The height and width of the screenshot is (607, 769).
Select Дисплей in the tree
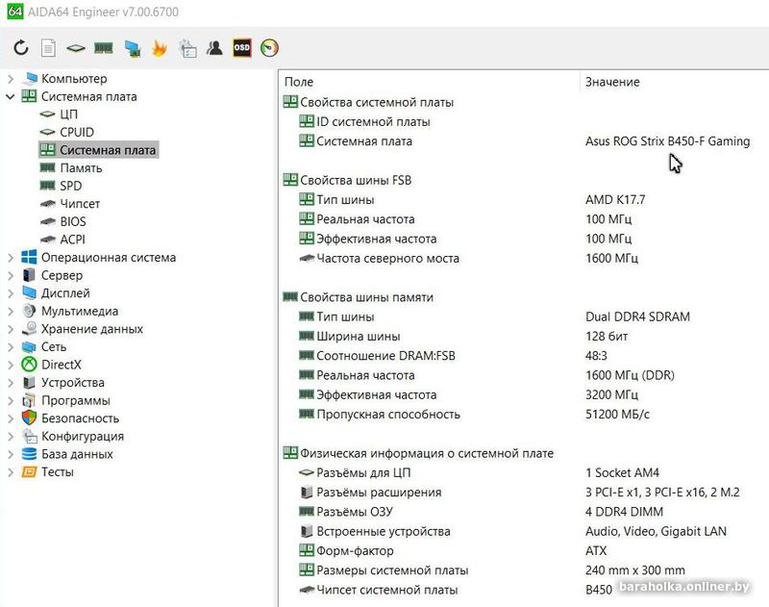pyautogui.click(x=65, y=293)
